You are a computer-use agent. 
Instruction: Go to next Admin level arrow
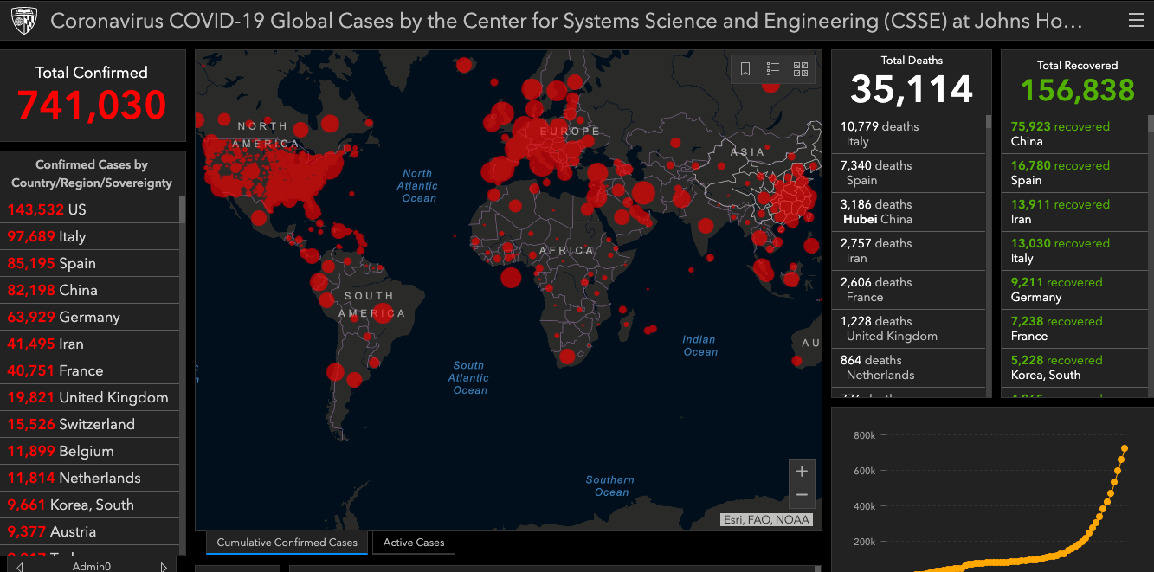164,567
